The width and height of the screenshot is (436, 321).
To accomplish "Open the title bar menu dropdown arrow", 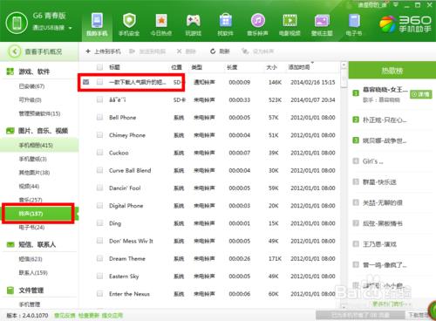I will pyautogui.click(x=396, y=5).
